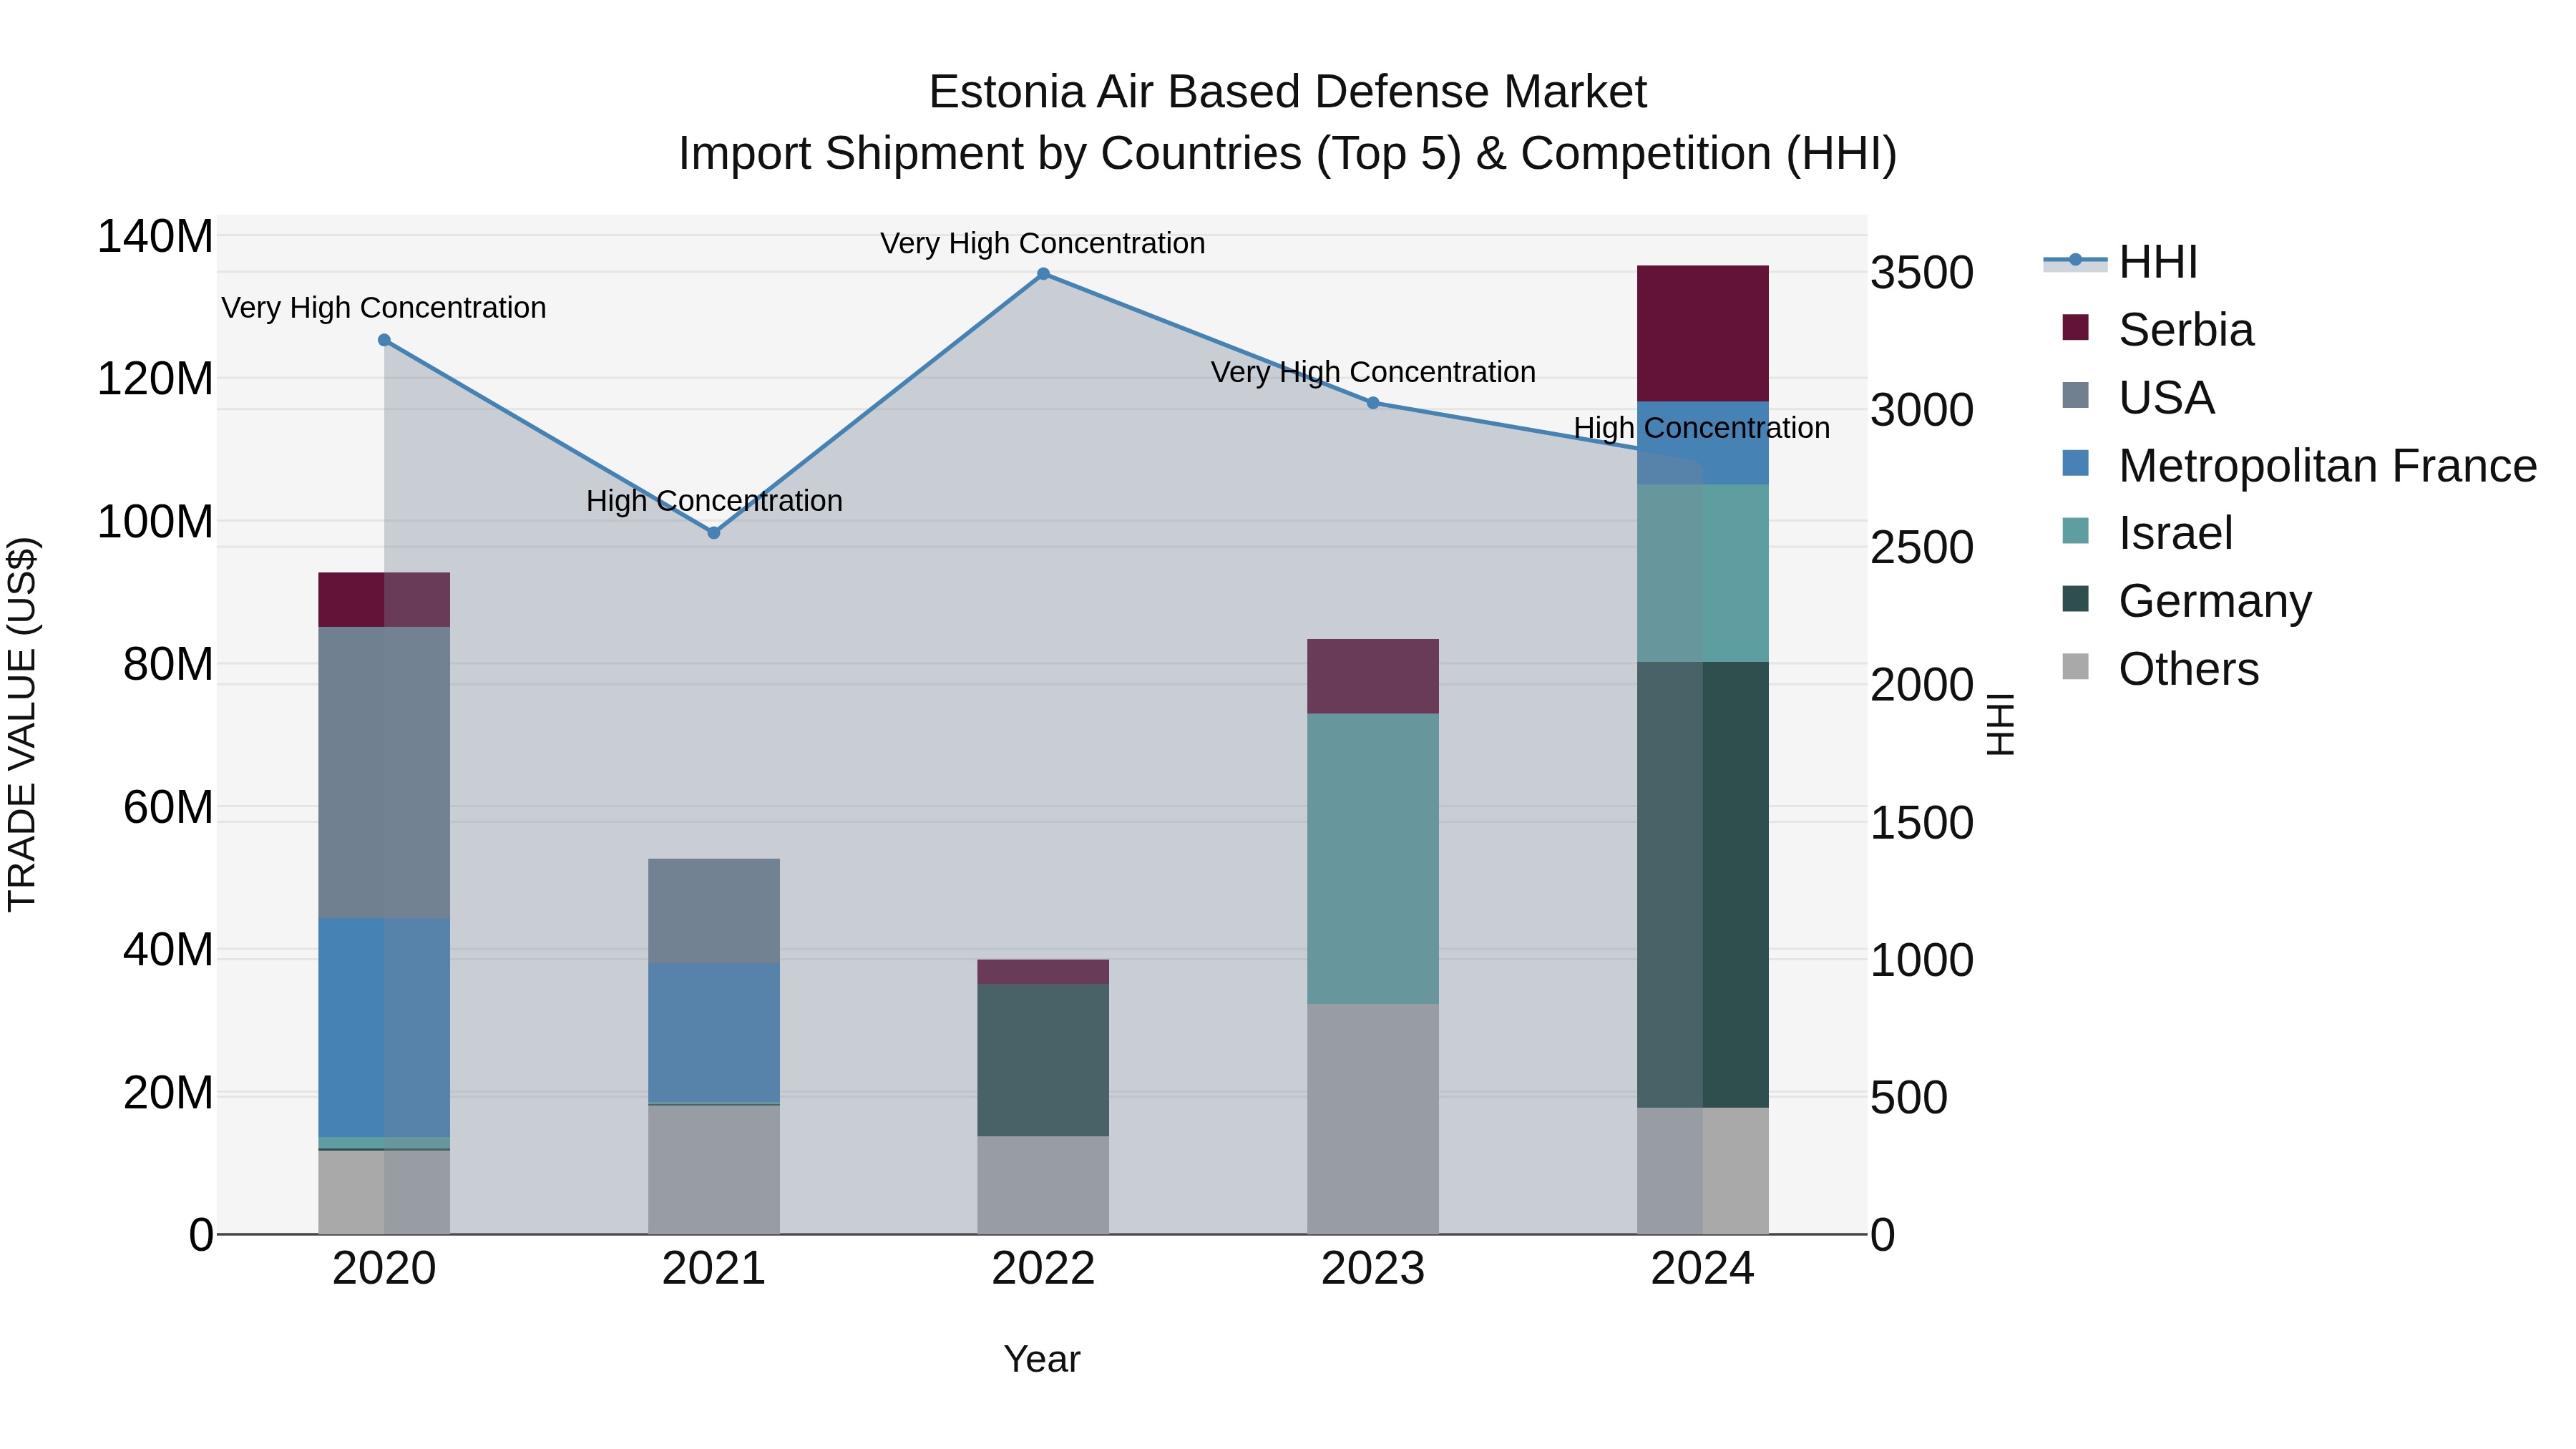Viewport: 2576px width, 1449px height.
Task: Click the 2024 x-axis year label
Action: coord(1703,1269)
